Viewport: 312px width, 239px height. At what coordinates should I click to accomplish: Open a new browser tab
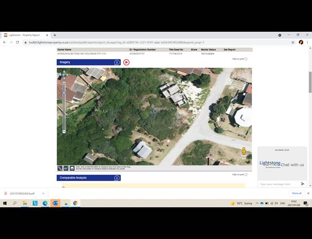(55, 35)
